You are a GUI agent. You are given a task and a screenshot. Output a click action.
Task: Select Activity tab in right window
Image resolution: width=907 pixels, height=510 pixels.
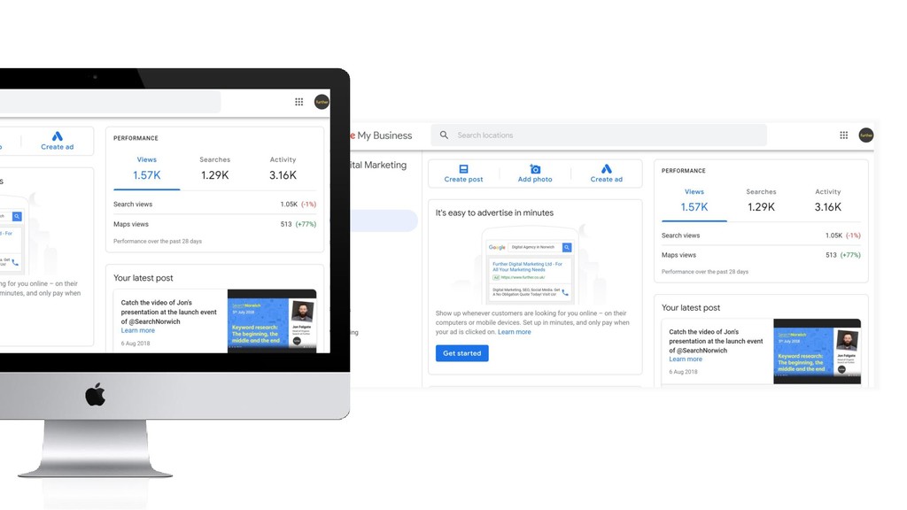pos(828,201)
